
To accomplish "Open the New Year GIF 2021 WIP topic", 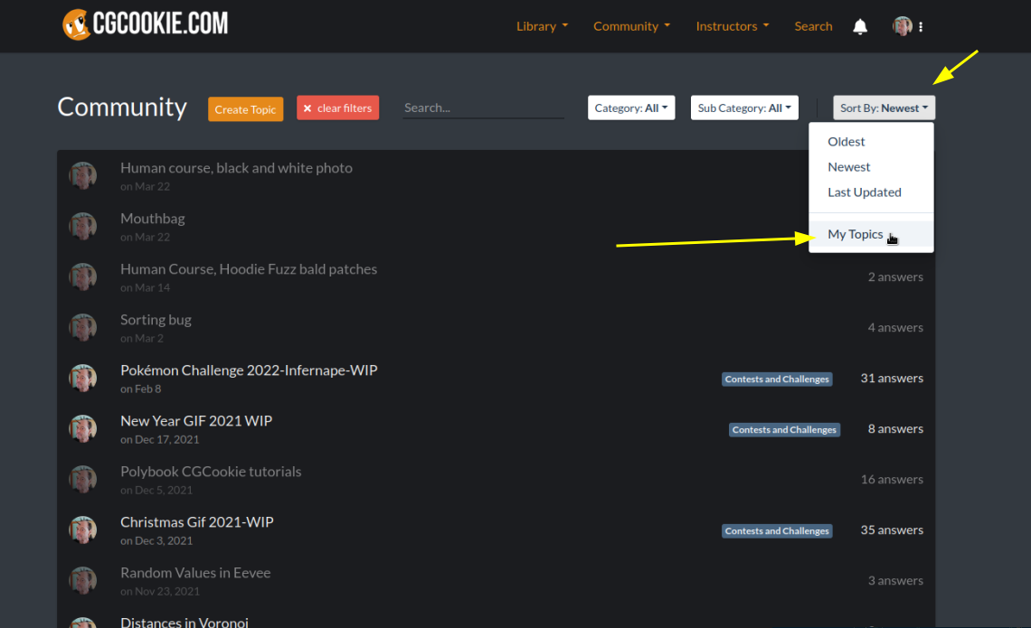I will (x=196, y=420).
